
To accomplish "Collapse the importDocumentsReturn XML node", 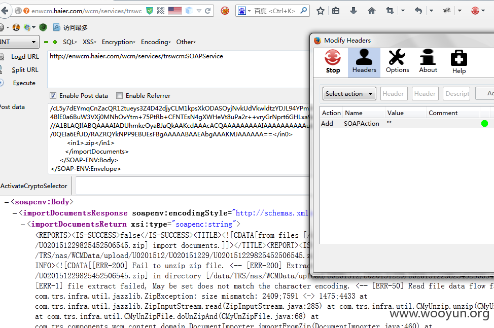I will click(23, 225).
